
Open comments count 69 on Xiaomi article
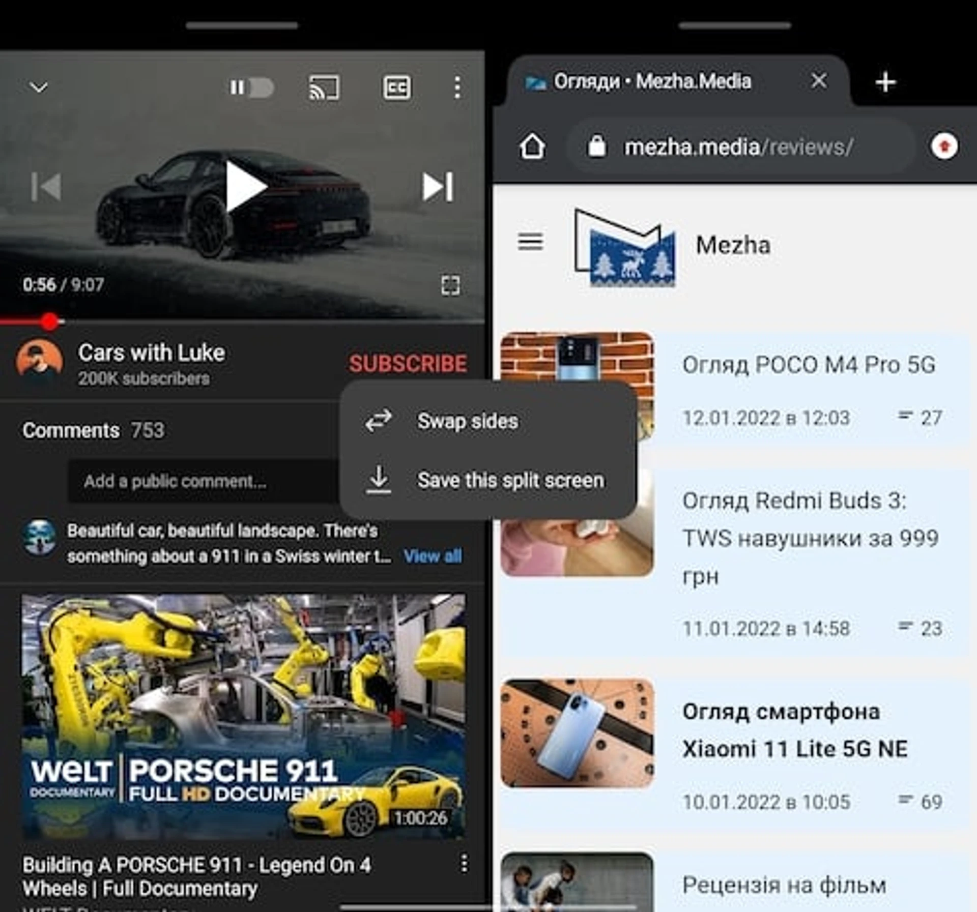[x=920, y=802]
